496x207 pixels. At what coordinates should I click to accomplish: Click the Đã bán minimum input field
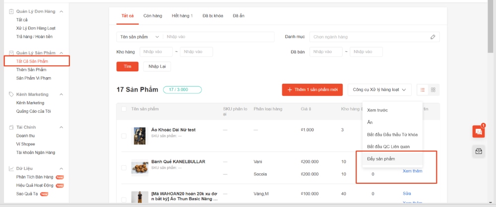[x=326, y=52]
